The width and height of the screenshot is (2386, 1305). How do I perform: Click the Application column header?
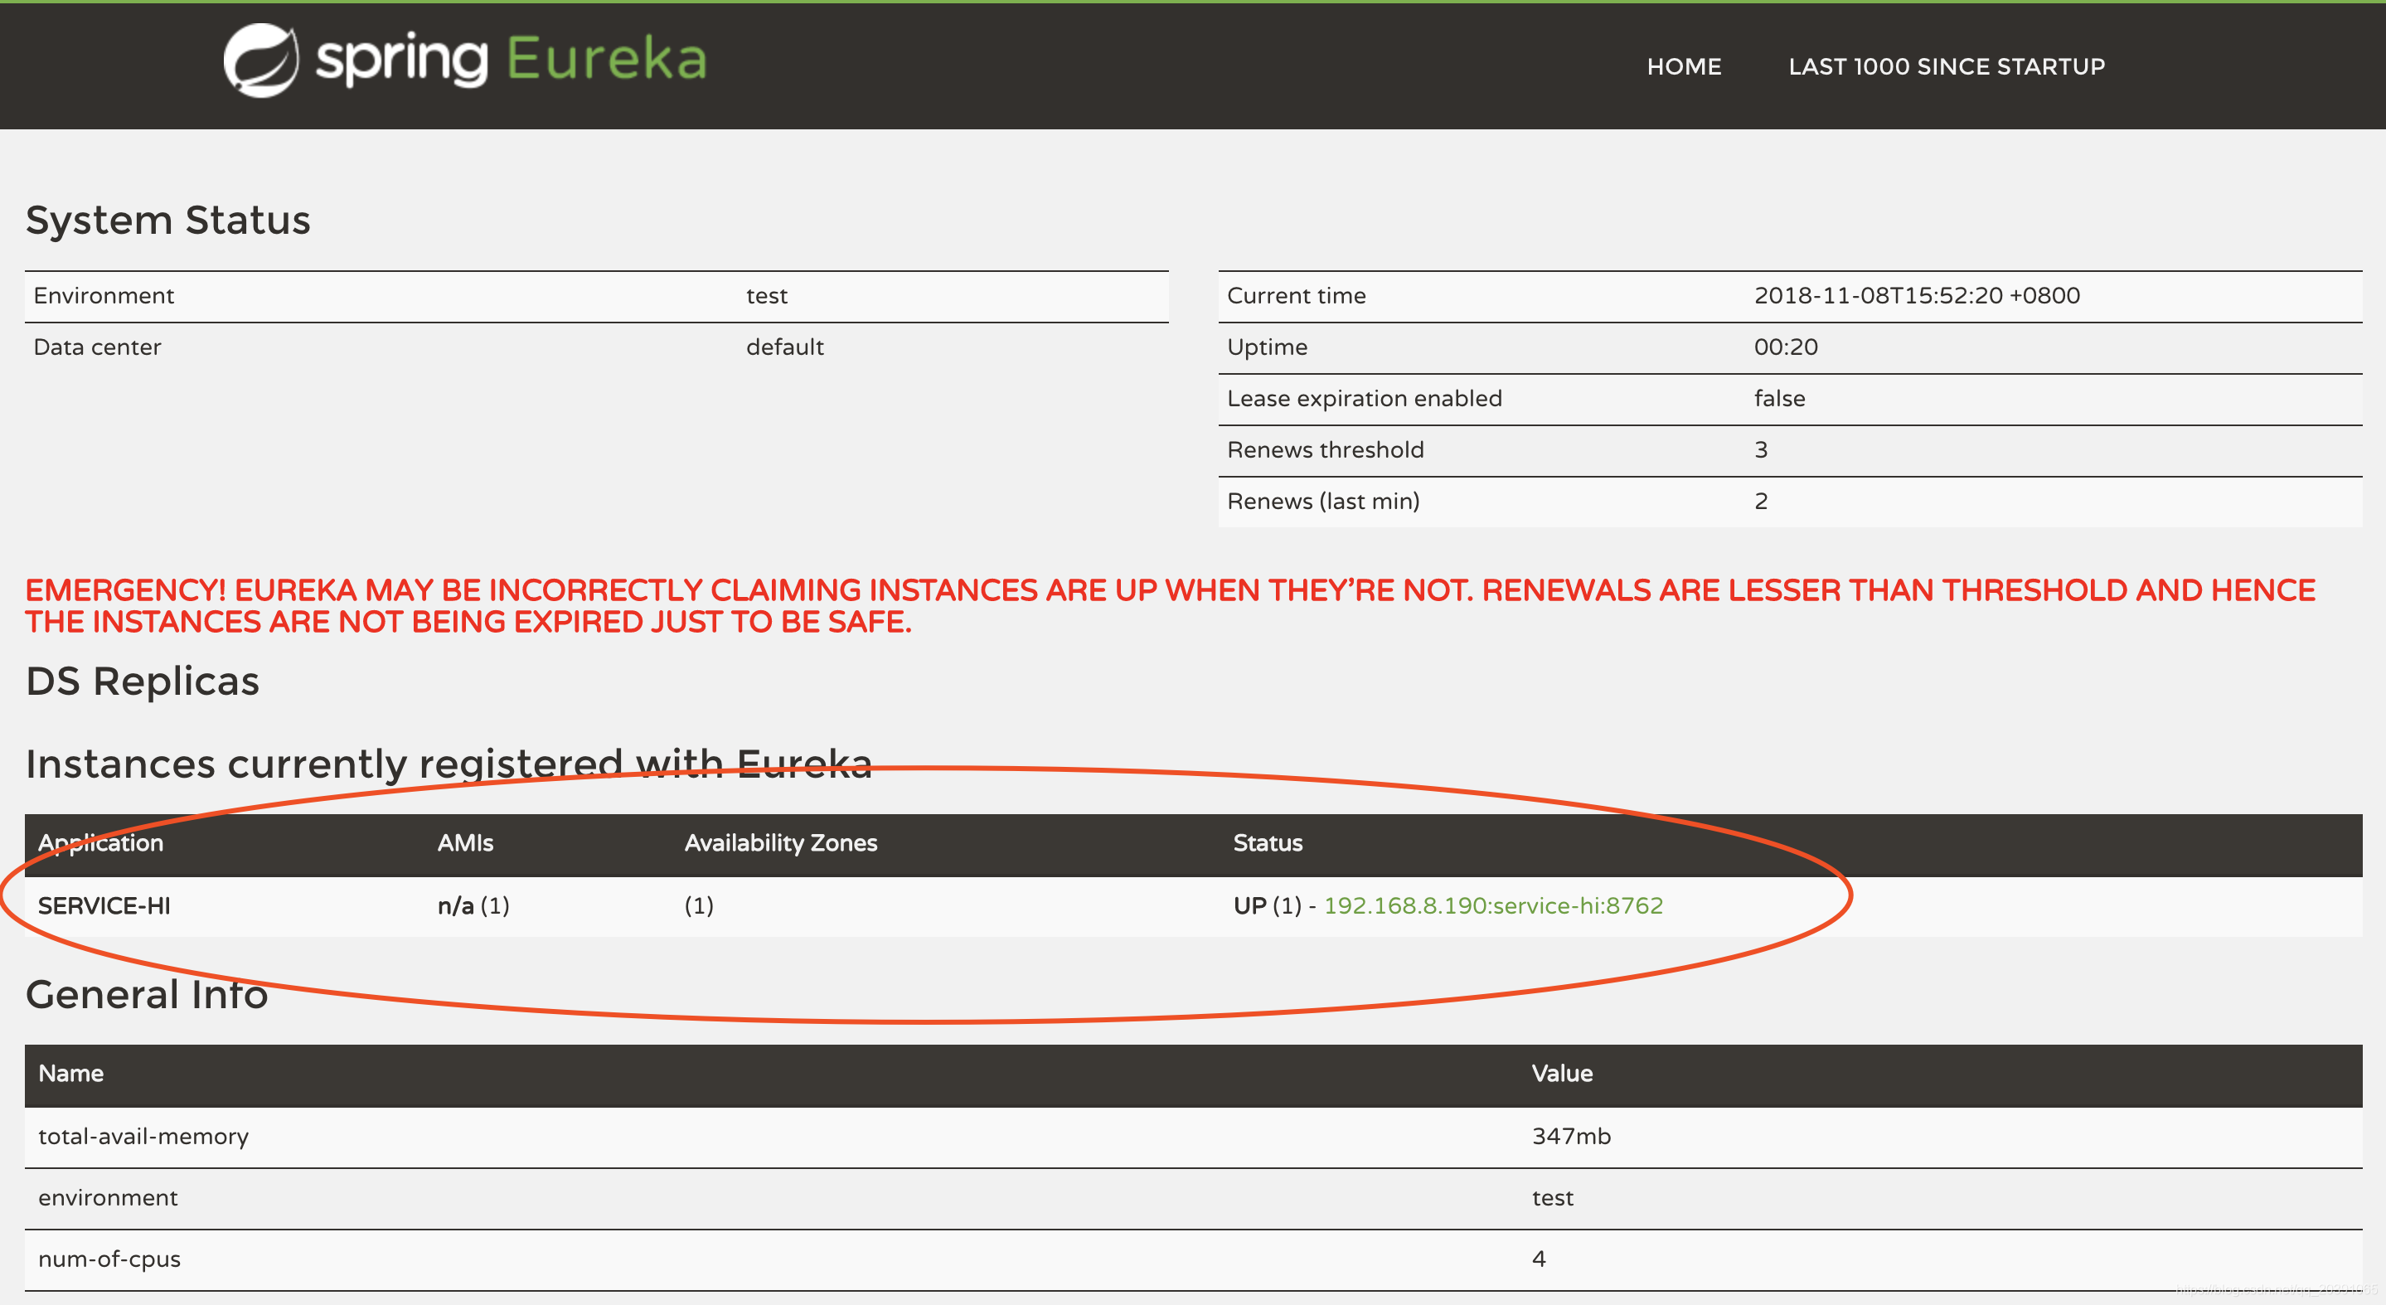pyautogui.click(x=100, y=843)
